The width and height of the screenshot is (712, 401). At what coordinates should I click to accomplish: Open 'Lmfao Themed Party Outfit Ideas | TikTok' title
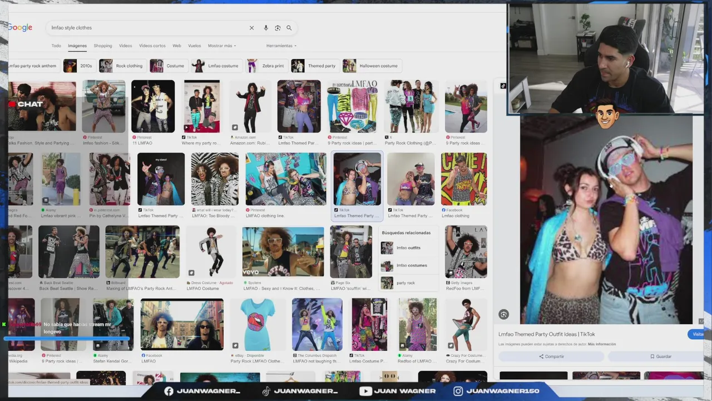point(546,334)
